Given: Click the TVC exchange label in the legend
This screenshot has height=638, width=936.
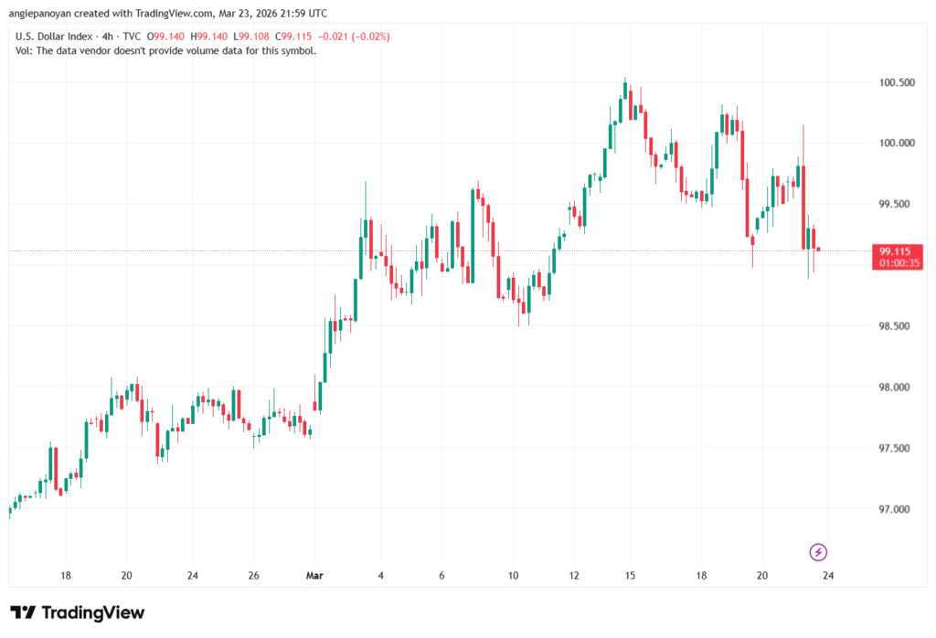Looking at the screenshot, I should coord(133,36).
